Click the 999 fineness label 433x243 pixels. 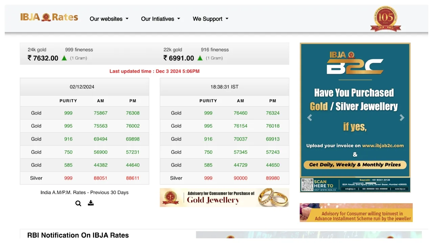coord(79,50)
